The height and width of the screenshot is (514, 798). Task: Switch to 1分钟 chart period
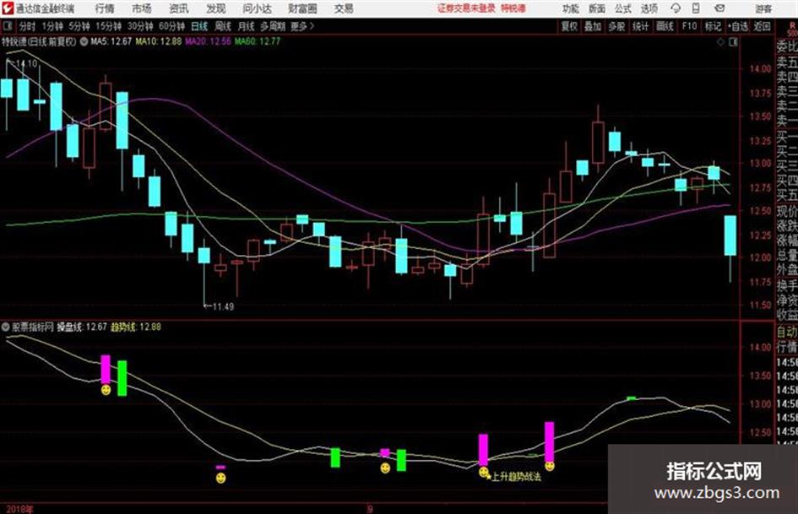tap(52, 26)
